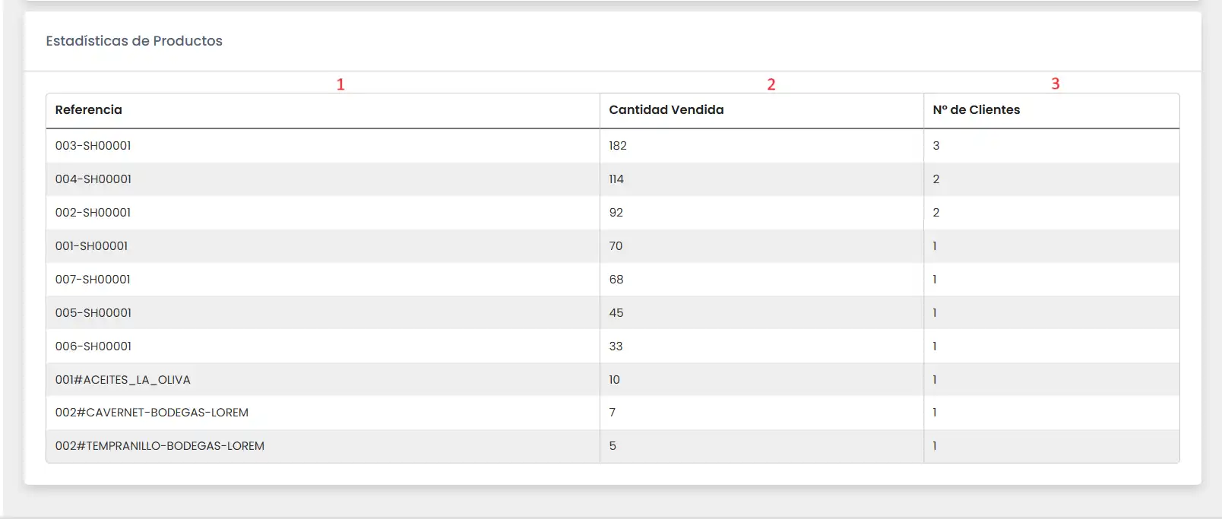The width and height of the screenshot is (1222, 519).
Task: Select the 006-SH00001 reference cell
Action: point(93,347)
